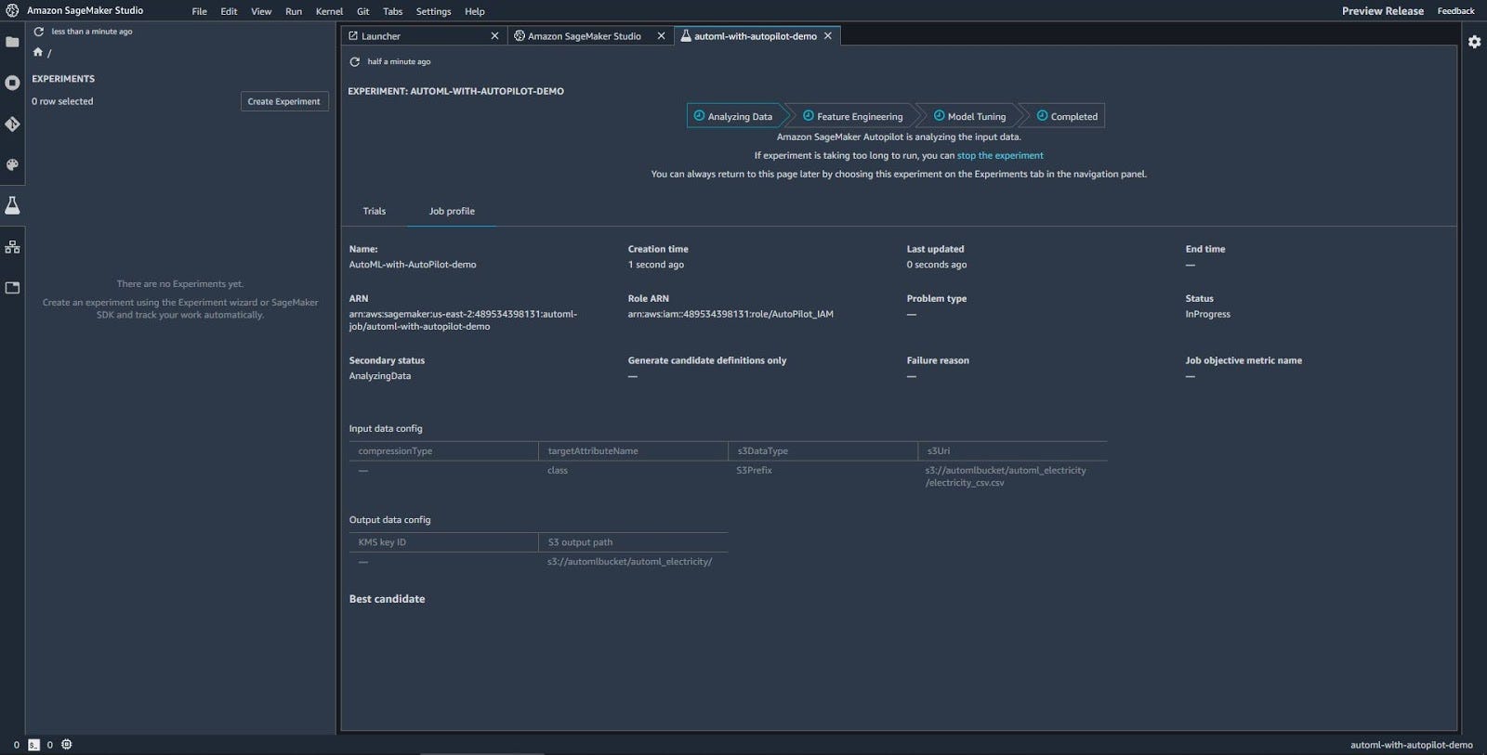This screenshot has width=1487, height=755.
Task: Click the electricity_csv.csv s3Uri value
Action: pyautogui.click(x=1006, y=476)
